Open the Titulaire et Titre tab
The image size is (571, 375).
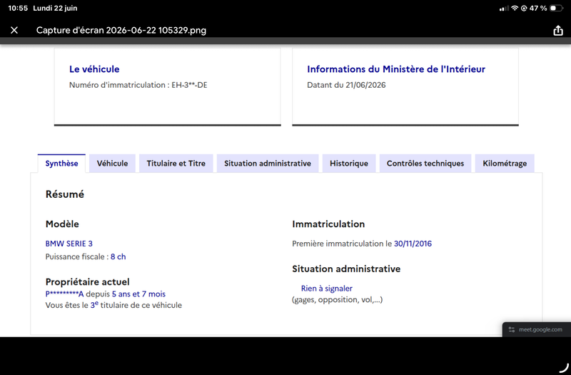(x=176, y=164)
